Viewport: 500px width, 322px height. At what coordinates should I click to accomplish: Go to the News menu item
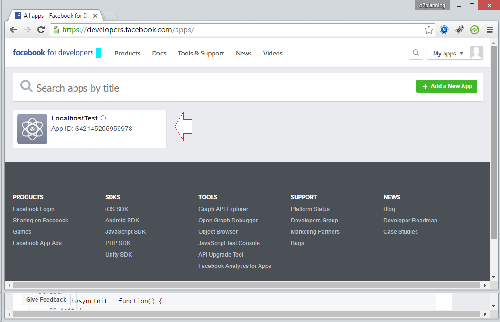[x=244, y=53]
